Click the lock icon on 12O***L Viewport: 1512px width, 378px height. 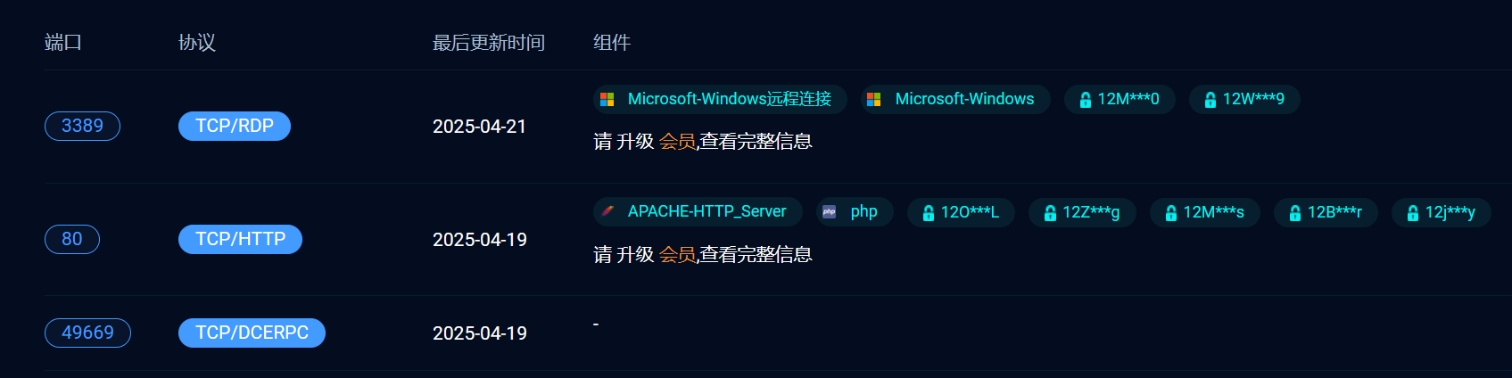[929, 212]
